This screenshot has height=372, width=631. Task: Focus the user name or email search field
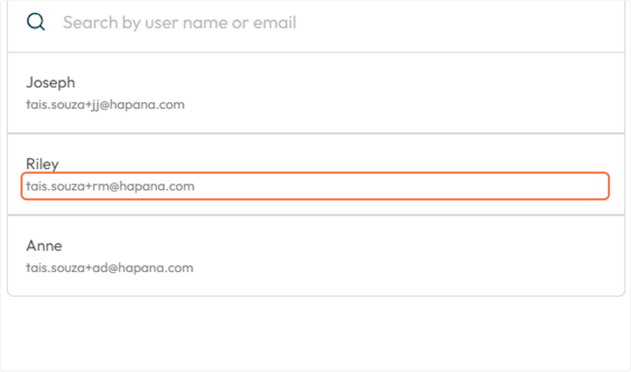(x=315, y=23)
